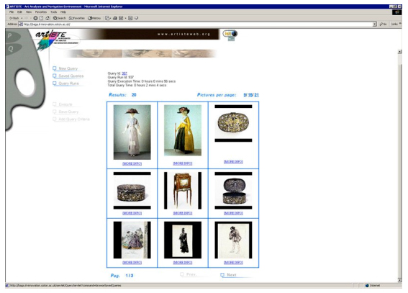Image resolution: width=408 pixels, height=293 pixels.
Task: Set pictures per page to 21
Action: (x=257, y=95)
